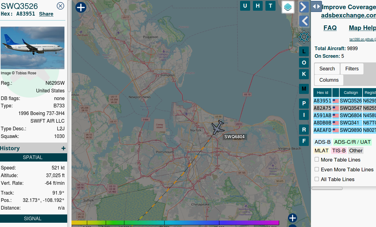Close the SWQ3526 aircraft info panel
The height and width of the screenshot is (227, 376).
coord(60,6)
